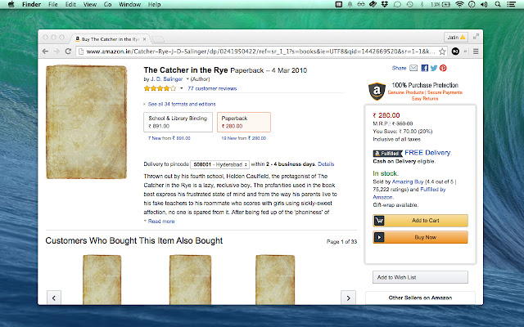Open the Jatin profile button
Viewport: 524px width, 327px height.
(456, 37)
